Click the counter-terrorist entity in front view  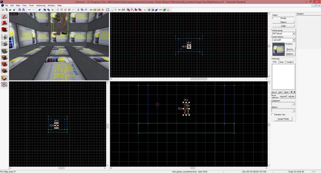[186, 108]
